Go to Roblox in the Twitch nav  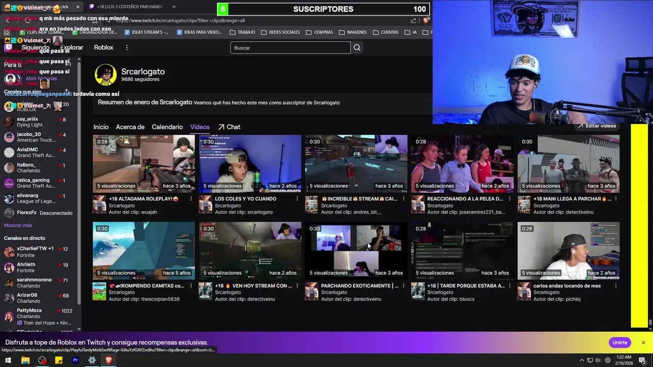104,47
